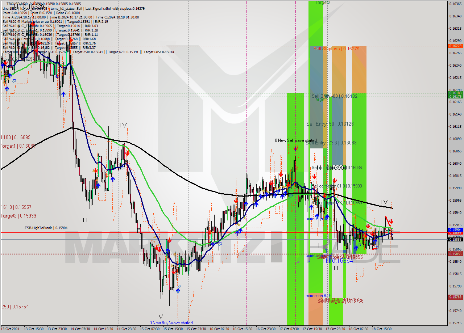Click the '0 New Buy Wave started' label

171,323
